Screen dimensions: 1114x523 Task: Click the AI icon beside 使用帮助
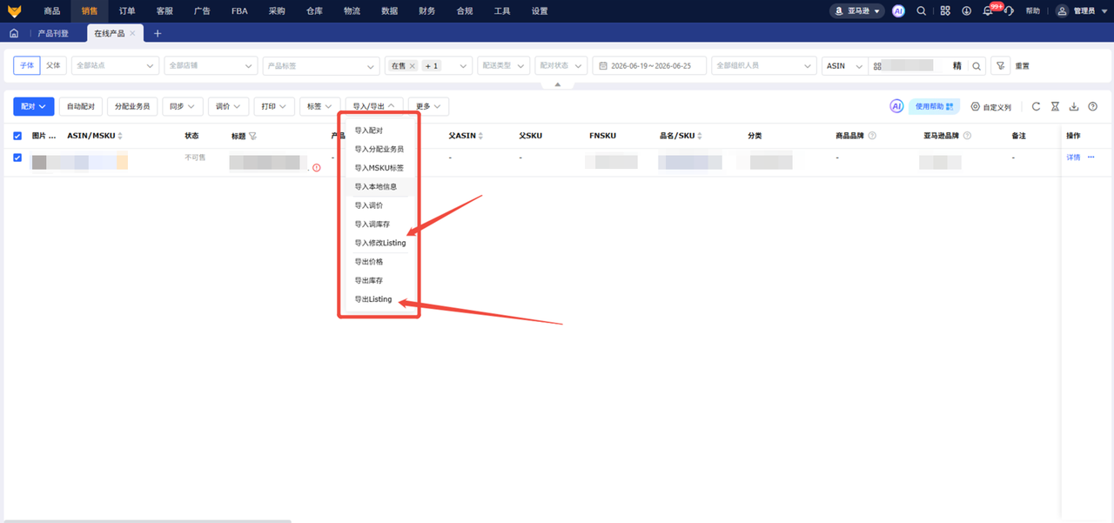click(x=896, y=106)
